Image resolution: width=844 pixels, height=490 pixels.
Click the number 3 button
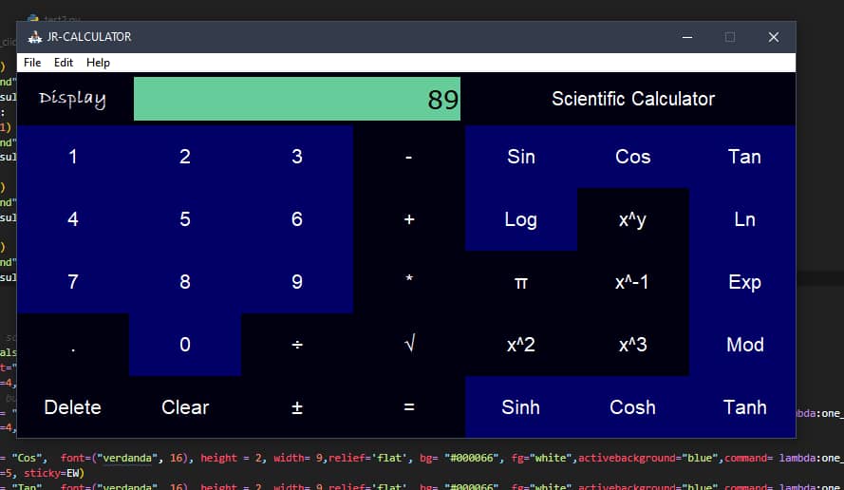pyautogui.click(x=296, y=157)
